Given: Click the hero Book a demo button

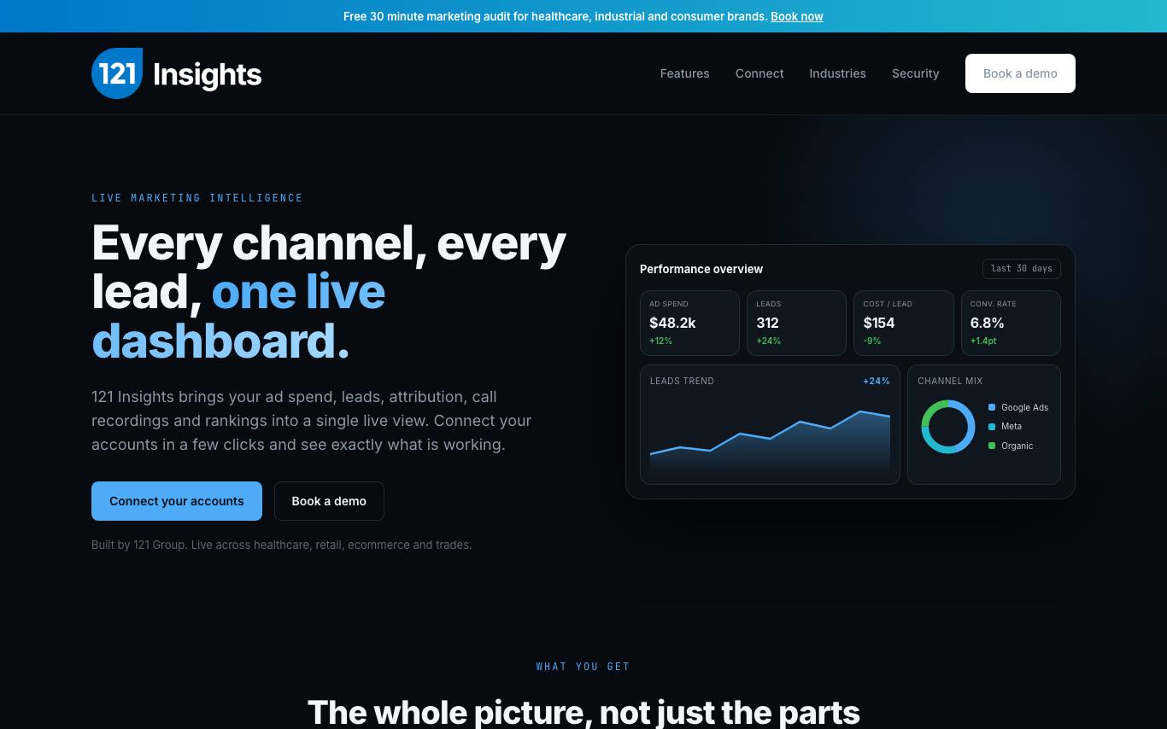Looking at the screenshot, I should (329, 501).
